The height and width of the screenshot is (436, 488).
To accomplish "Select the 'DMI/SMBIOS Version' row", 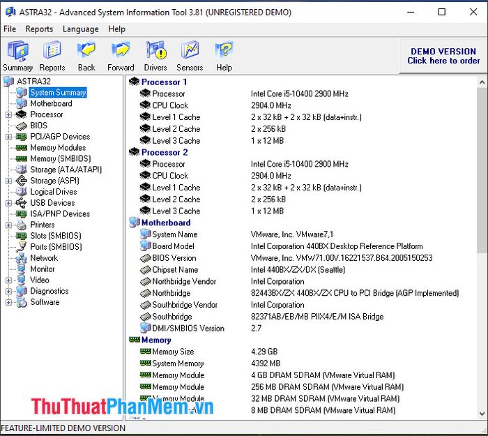I will pyautogui.click(x=188, y=329).
